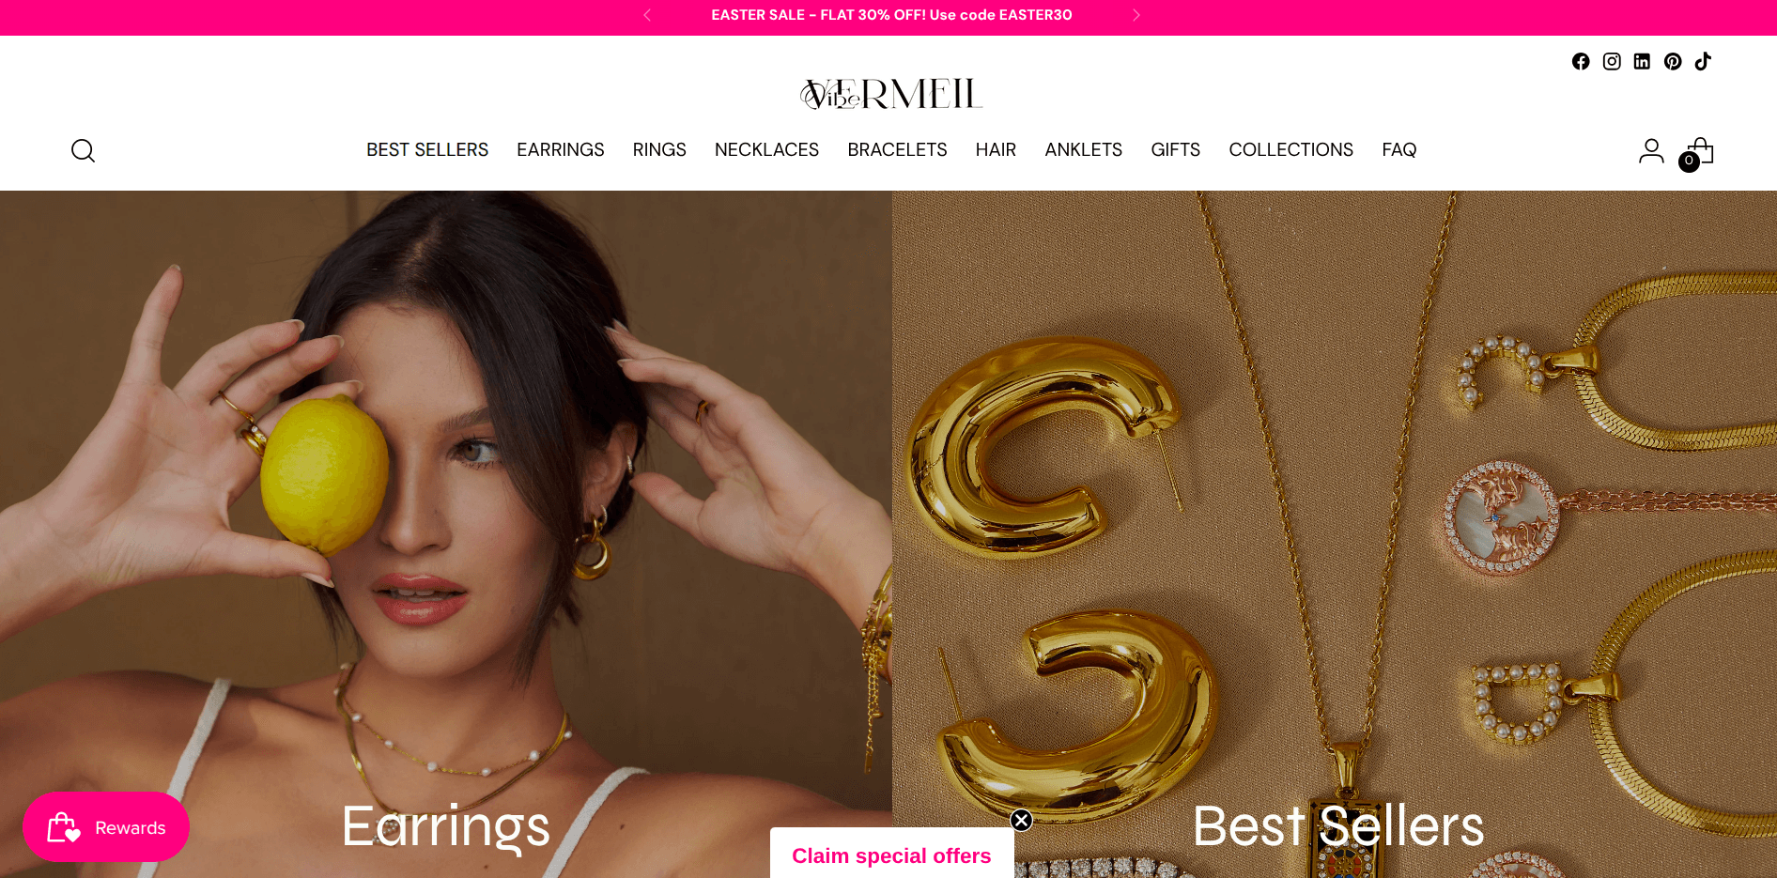Open the TikTok social icon
This screenshot has width=1777, height=878.
pyautogui.click(x=1703, y=61)
